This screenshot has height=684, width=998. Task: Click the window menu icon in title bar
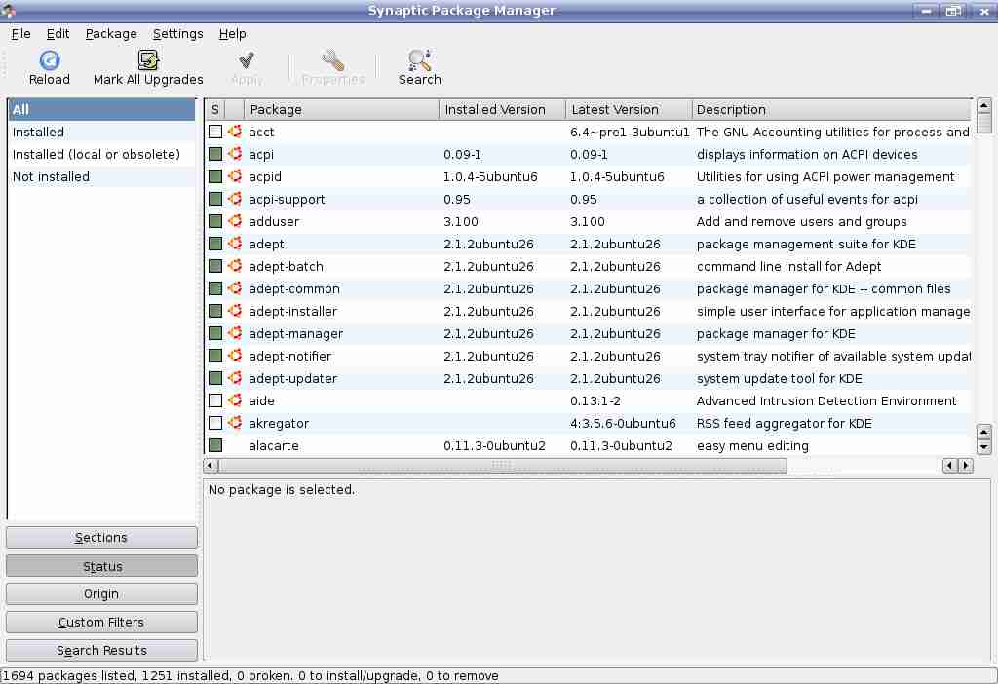tap(8, 10)
